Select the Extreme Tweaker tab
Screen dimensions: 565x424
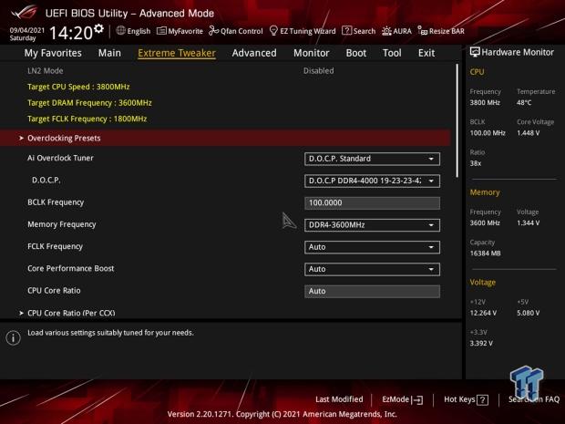point(177,53)
